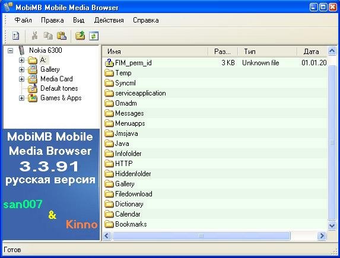Click the Default tones icon
Screen dimensions: 340x258
[33, 88]
